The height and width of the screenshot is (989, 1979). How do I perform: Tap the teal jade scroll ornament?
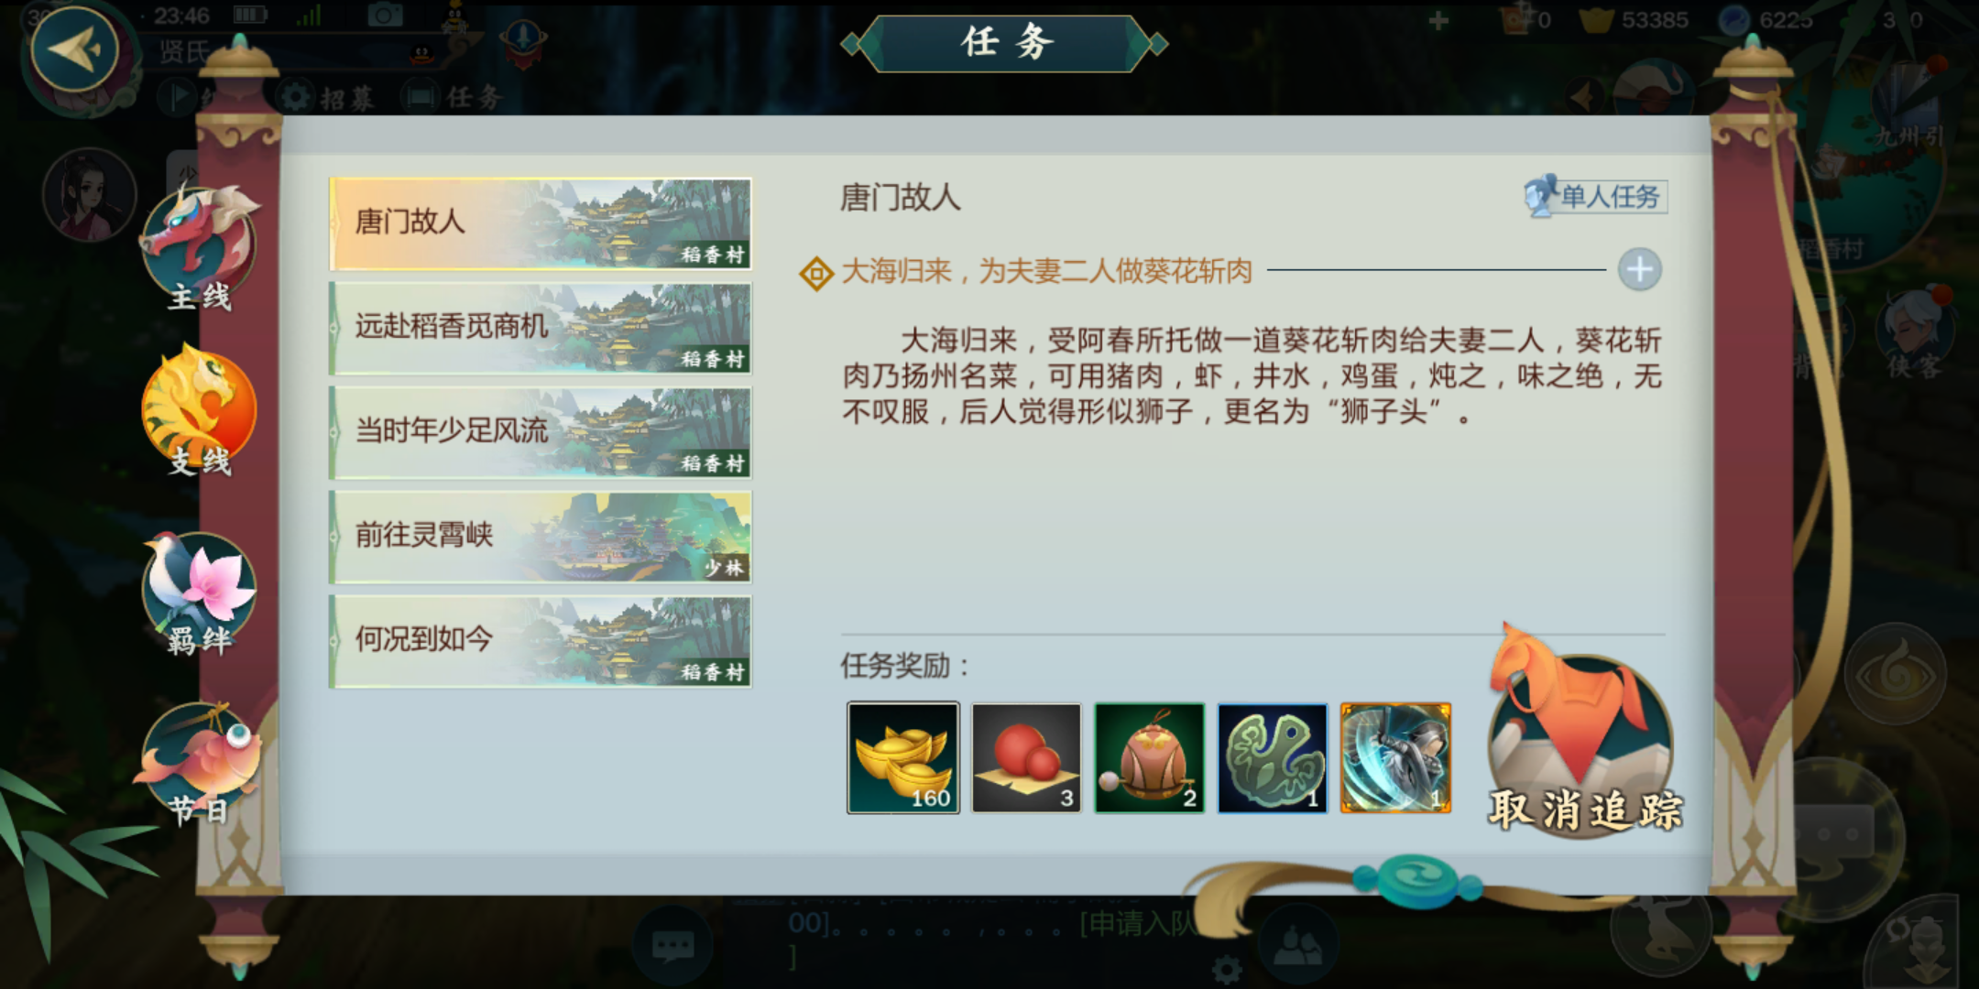1416,881
